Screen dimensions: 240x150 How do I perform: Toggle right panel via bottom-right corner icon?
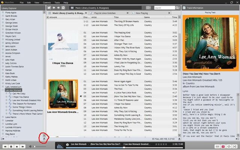[x=237, y=139]
